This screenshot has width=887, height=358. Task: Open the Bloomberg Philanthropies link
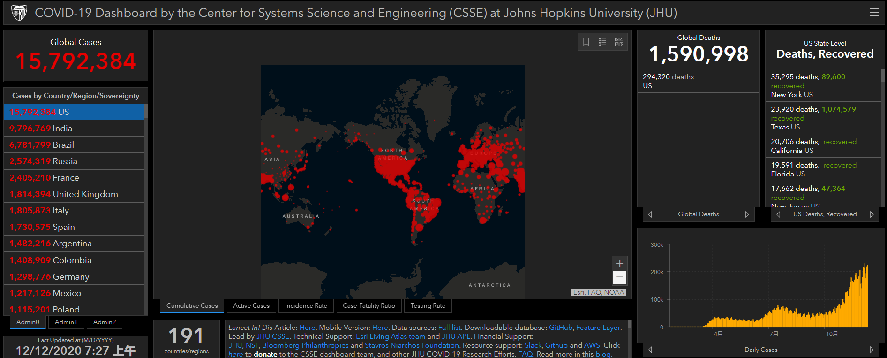[x=305, y=345]
